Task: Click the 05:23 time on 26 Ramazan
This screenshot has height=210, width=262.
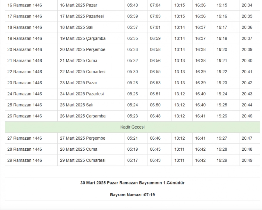Action: 132,116
